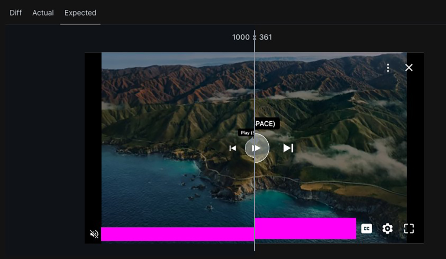Switch to the Actual tab
Image resolution: width=446 pixels, height=259 pixels.
click(43, 13)
